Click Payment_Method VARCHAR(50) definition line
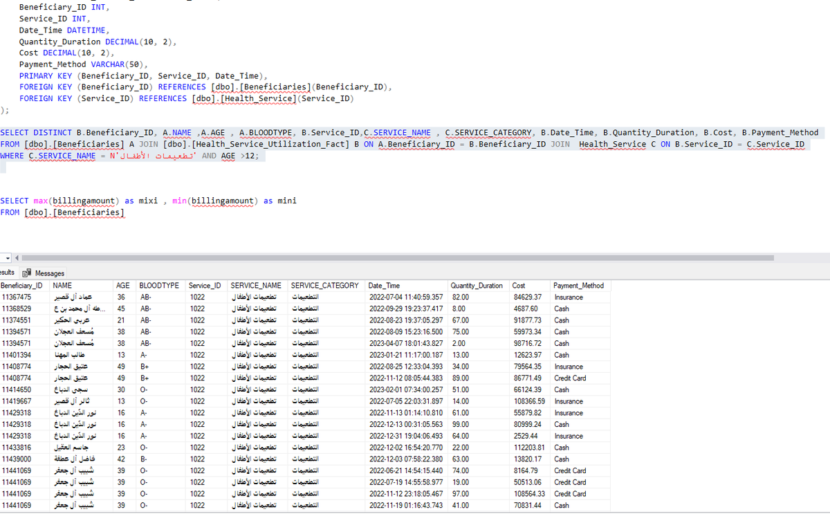830x514 pixels. point(83,64)
